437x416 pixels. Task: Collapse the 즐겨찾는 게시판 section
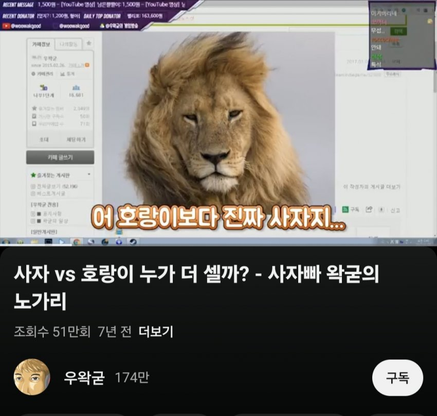click(89, 174)
